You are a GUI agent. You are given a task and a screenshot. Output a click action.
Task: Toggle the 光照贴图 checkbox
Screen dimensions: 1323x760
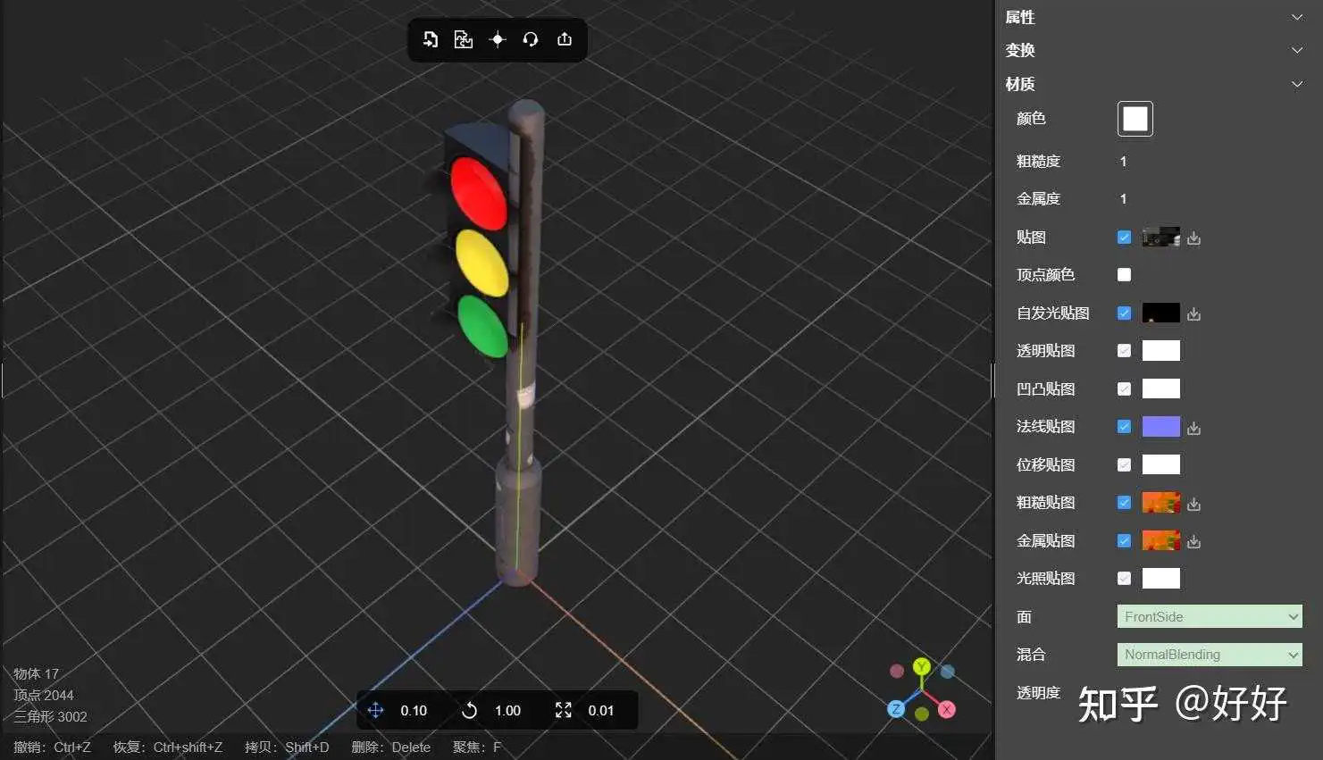[x=1124, y=579]
